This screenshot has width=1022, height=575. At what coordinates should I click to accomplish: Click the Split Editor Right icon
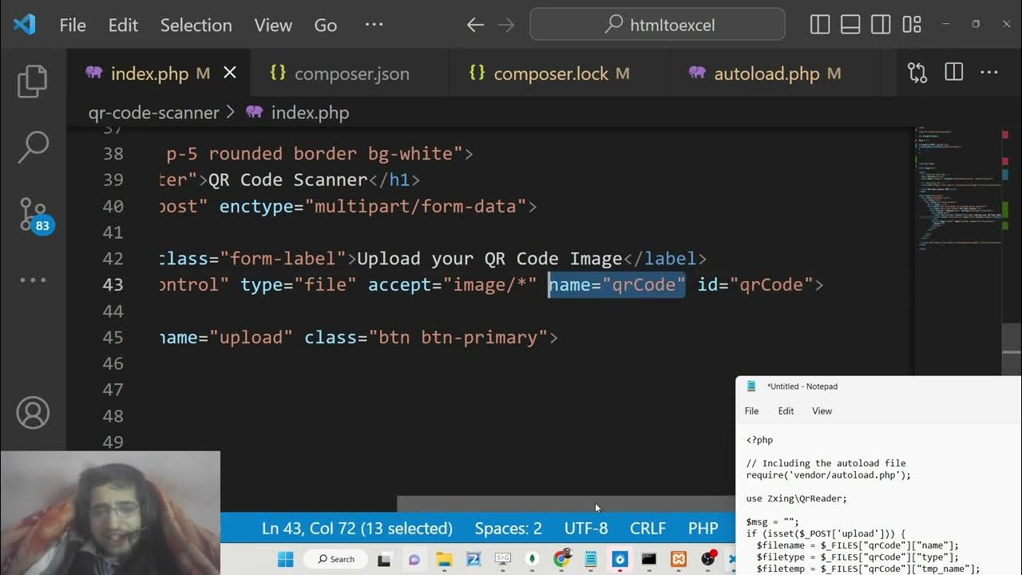pos(953,73)
